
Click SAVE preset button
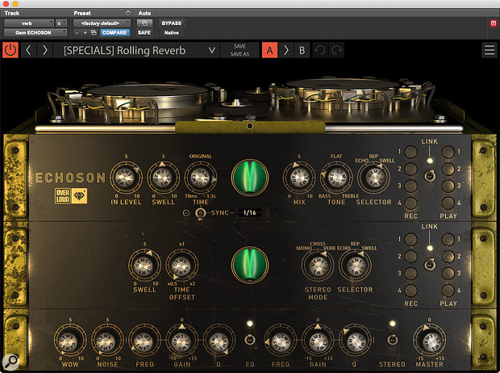(240, 46)
